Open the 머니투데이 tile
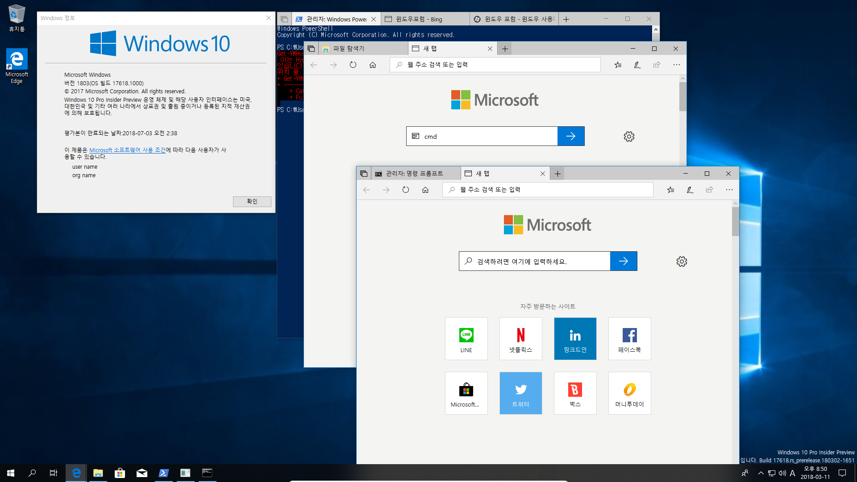Screen dimensions: 857x482 tap(629, 393)
